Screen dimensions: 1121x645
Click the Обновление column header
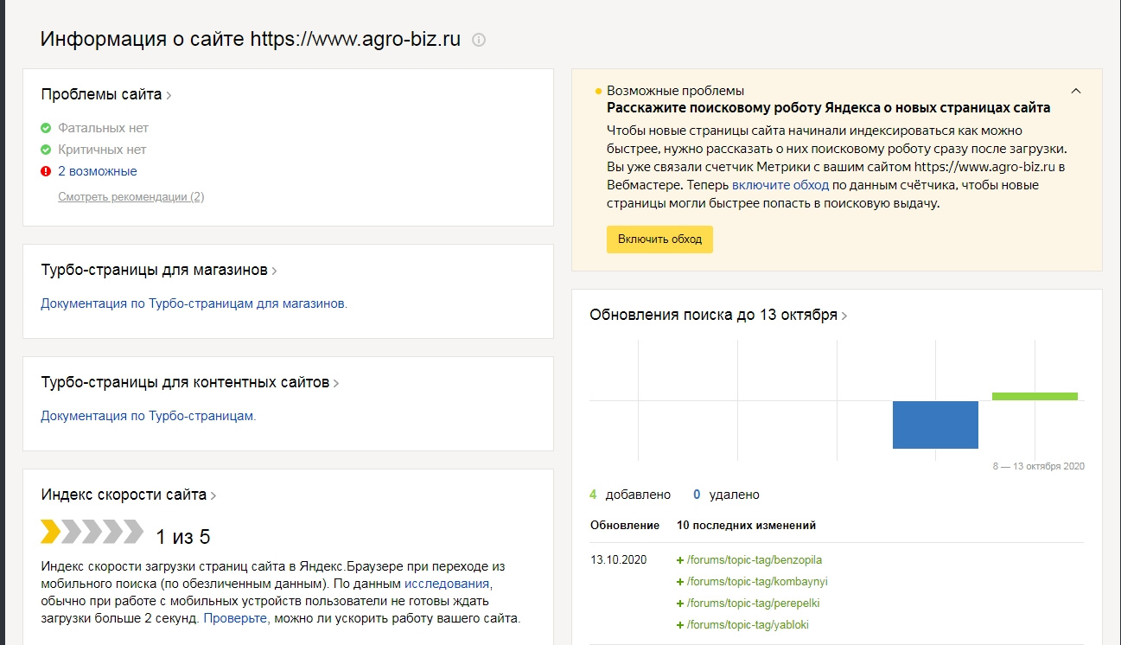[625, 525]
